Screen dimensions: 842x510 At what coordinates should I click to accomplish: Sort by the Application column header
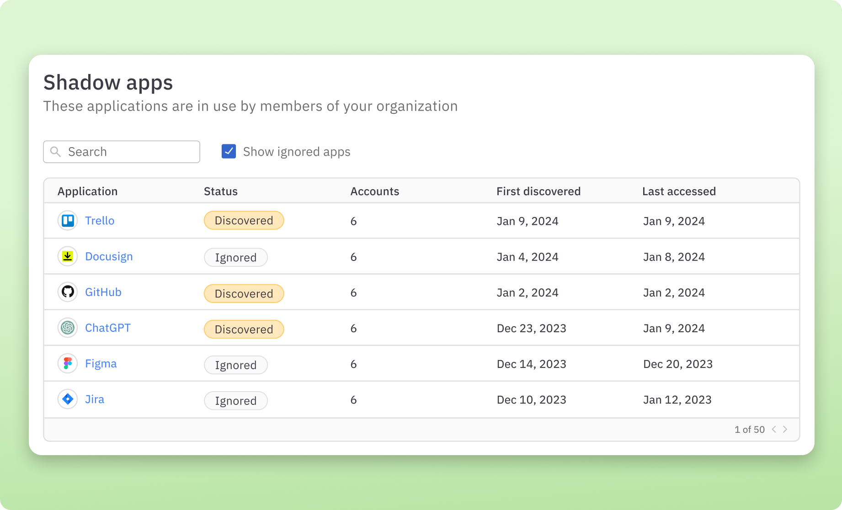87,191
